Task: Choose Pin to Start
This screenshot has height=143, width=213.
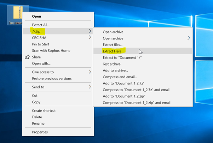Action: pos(41,44)
